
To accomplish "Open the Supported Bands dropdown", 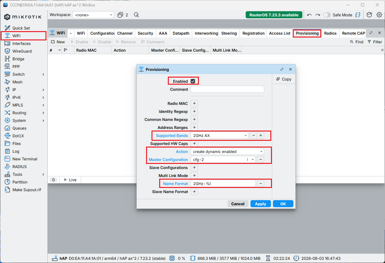I will [x=219, y=135].
